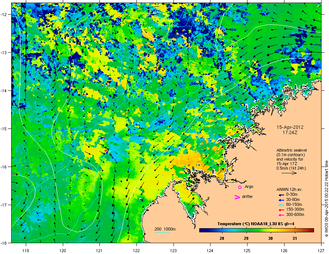Image resolution: width=329 pixels, height=254 pixels.
Task: Click longitude axis label '125'
Action: tap(247, 250)
